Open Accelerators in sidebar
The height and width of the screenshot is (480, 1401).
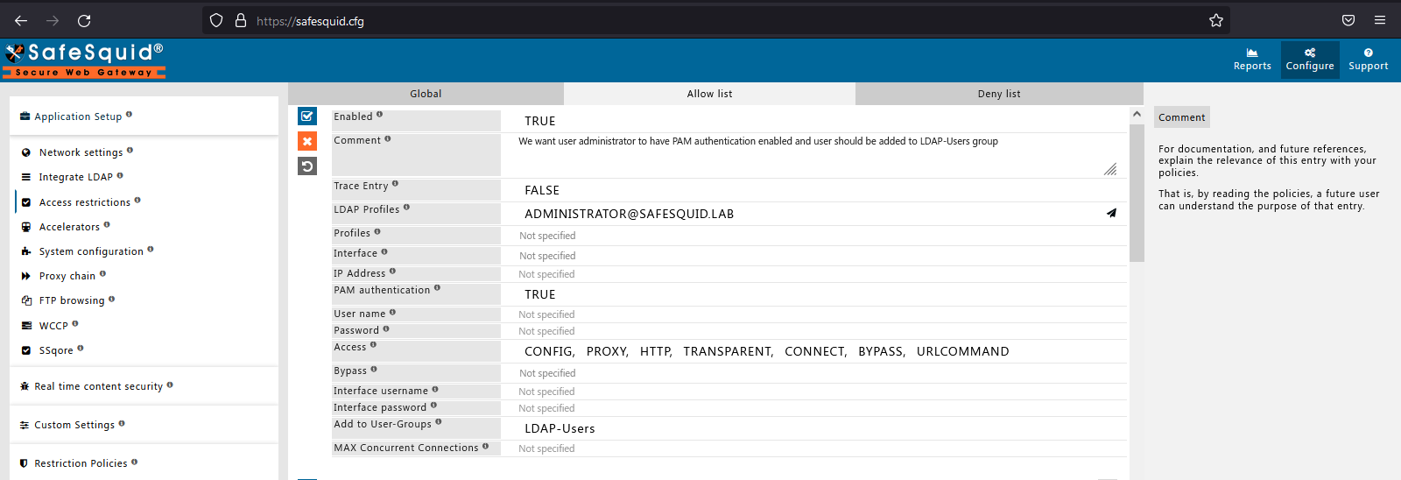coord(69,227)
